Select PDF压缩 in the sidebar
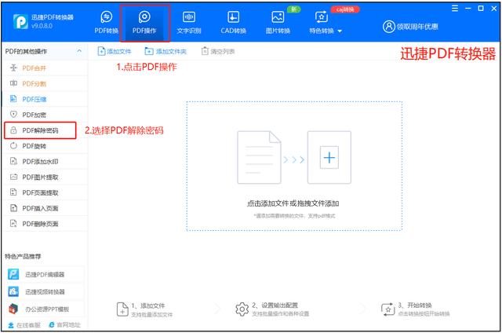The image size is (502, 333). [45, 100]
